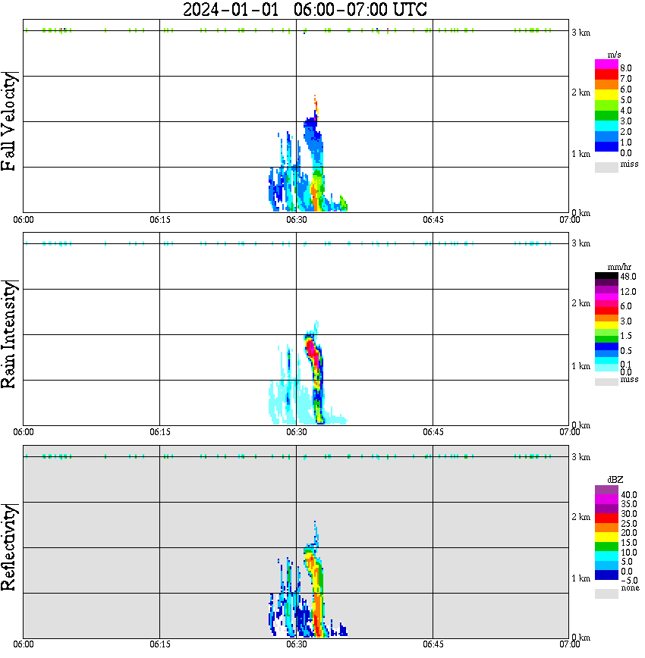Click the yellow swatch in the mm/hr legend

coord(606,325)
